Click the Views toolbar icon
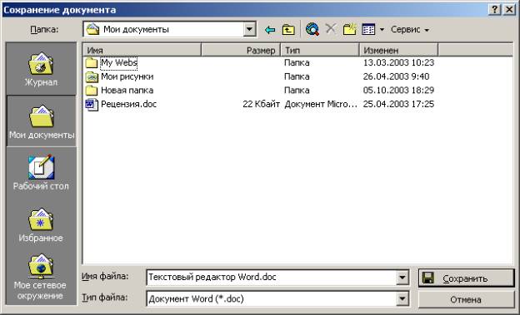The width and height of the screenshot is (520, 315). pos(369,29)
